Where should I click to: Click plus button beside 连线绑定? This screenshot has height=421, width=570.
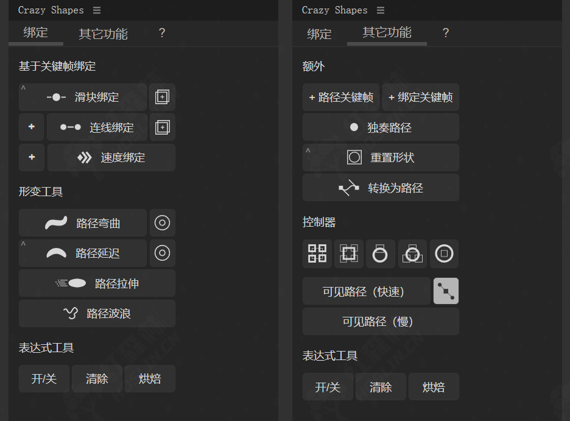tap(32, 127)
